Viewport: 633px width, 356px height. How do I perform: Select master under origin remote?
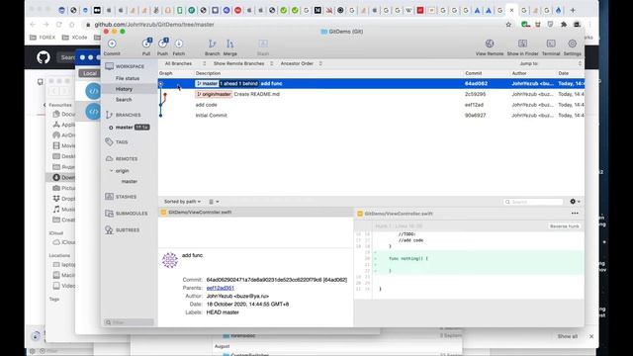tap(130, 181)
